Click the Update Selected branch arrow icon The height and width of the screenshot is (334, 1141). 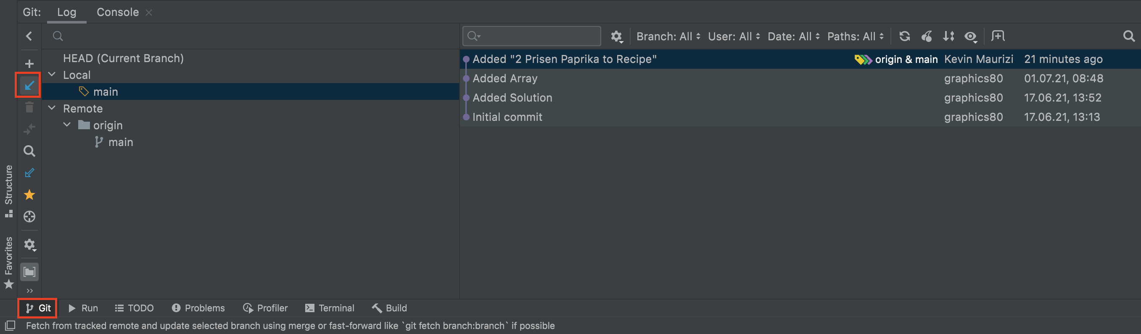(29, 85)
